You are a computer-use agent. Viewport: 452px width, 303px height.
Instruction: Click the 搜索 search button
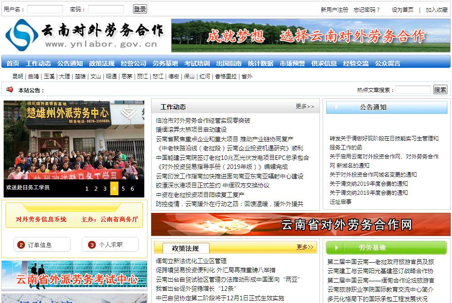[440, 90]
